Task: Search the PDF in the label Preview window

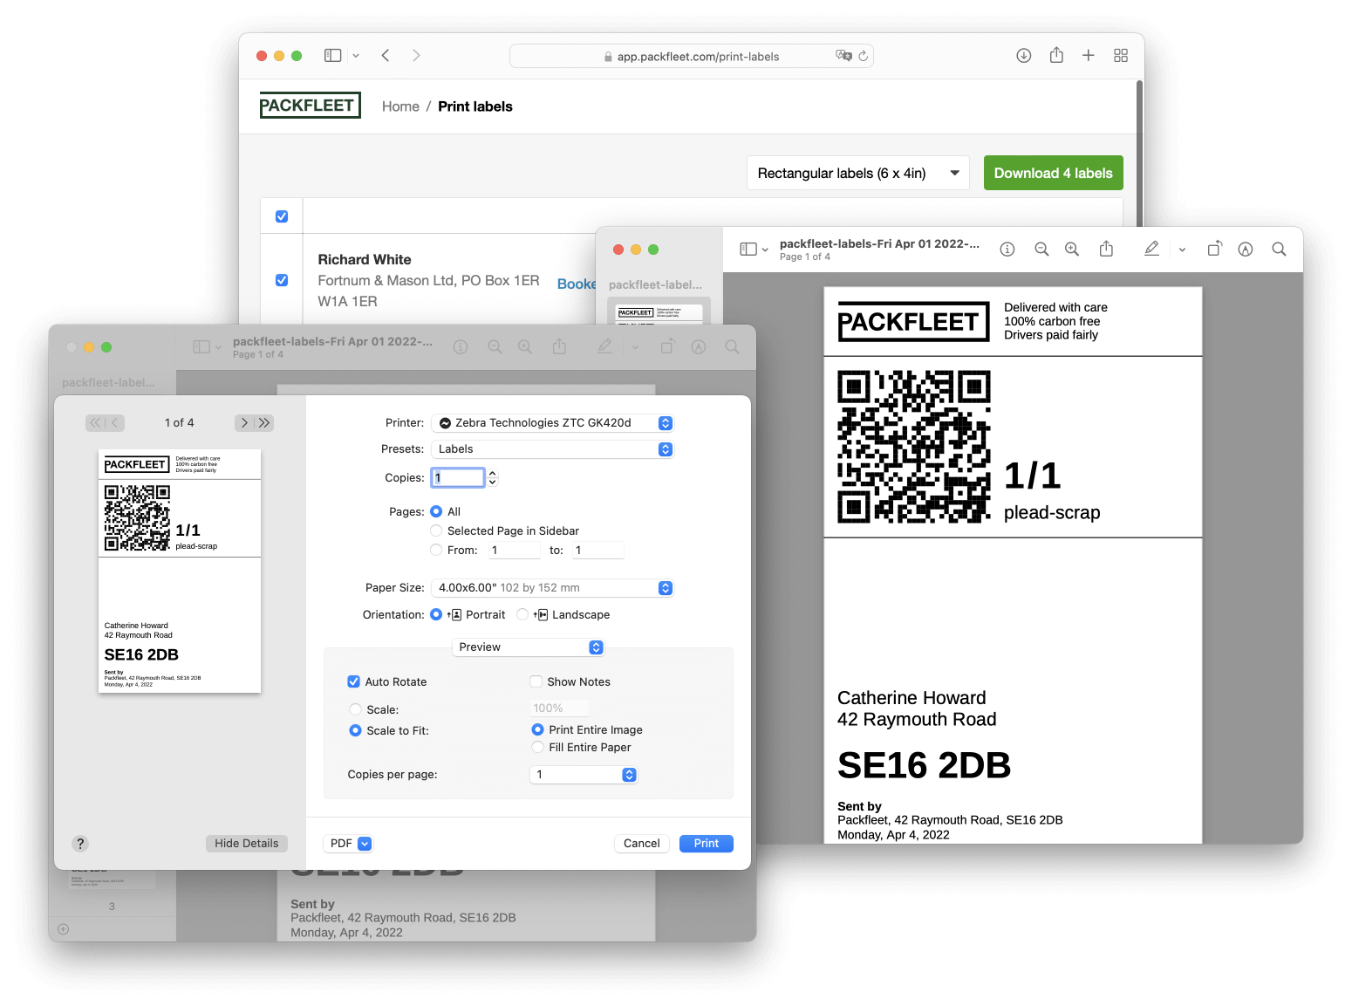Action: (1279, 250)
